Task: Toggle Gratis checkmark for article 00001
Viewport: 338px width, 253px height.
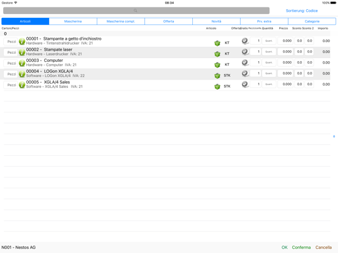Action: pos(245,41)
